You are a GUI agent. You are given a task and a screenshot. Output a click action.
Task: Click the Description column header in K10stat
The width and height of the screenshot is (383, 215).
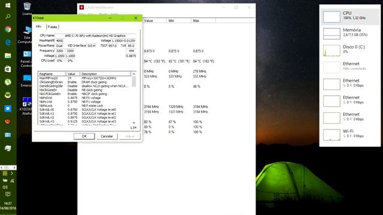pyautogui.click(x=105, y=73)
